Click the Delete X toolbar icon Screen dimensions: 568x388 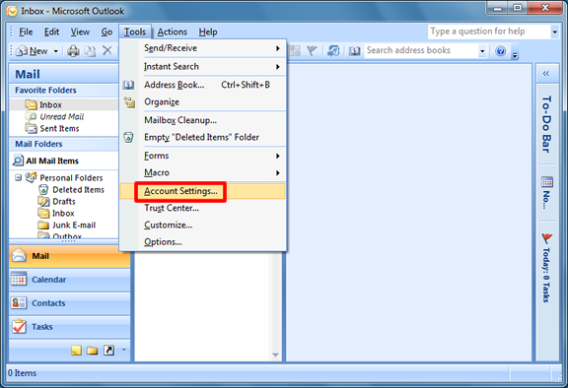tap(106, 50)
